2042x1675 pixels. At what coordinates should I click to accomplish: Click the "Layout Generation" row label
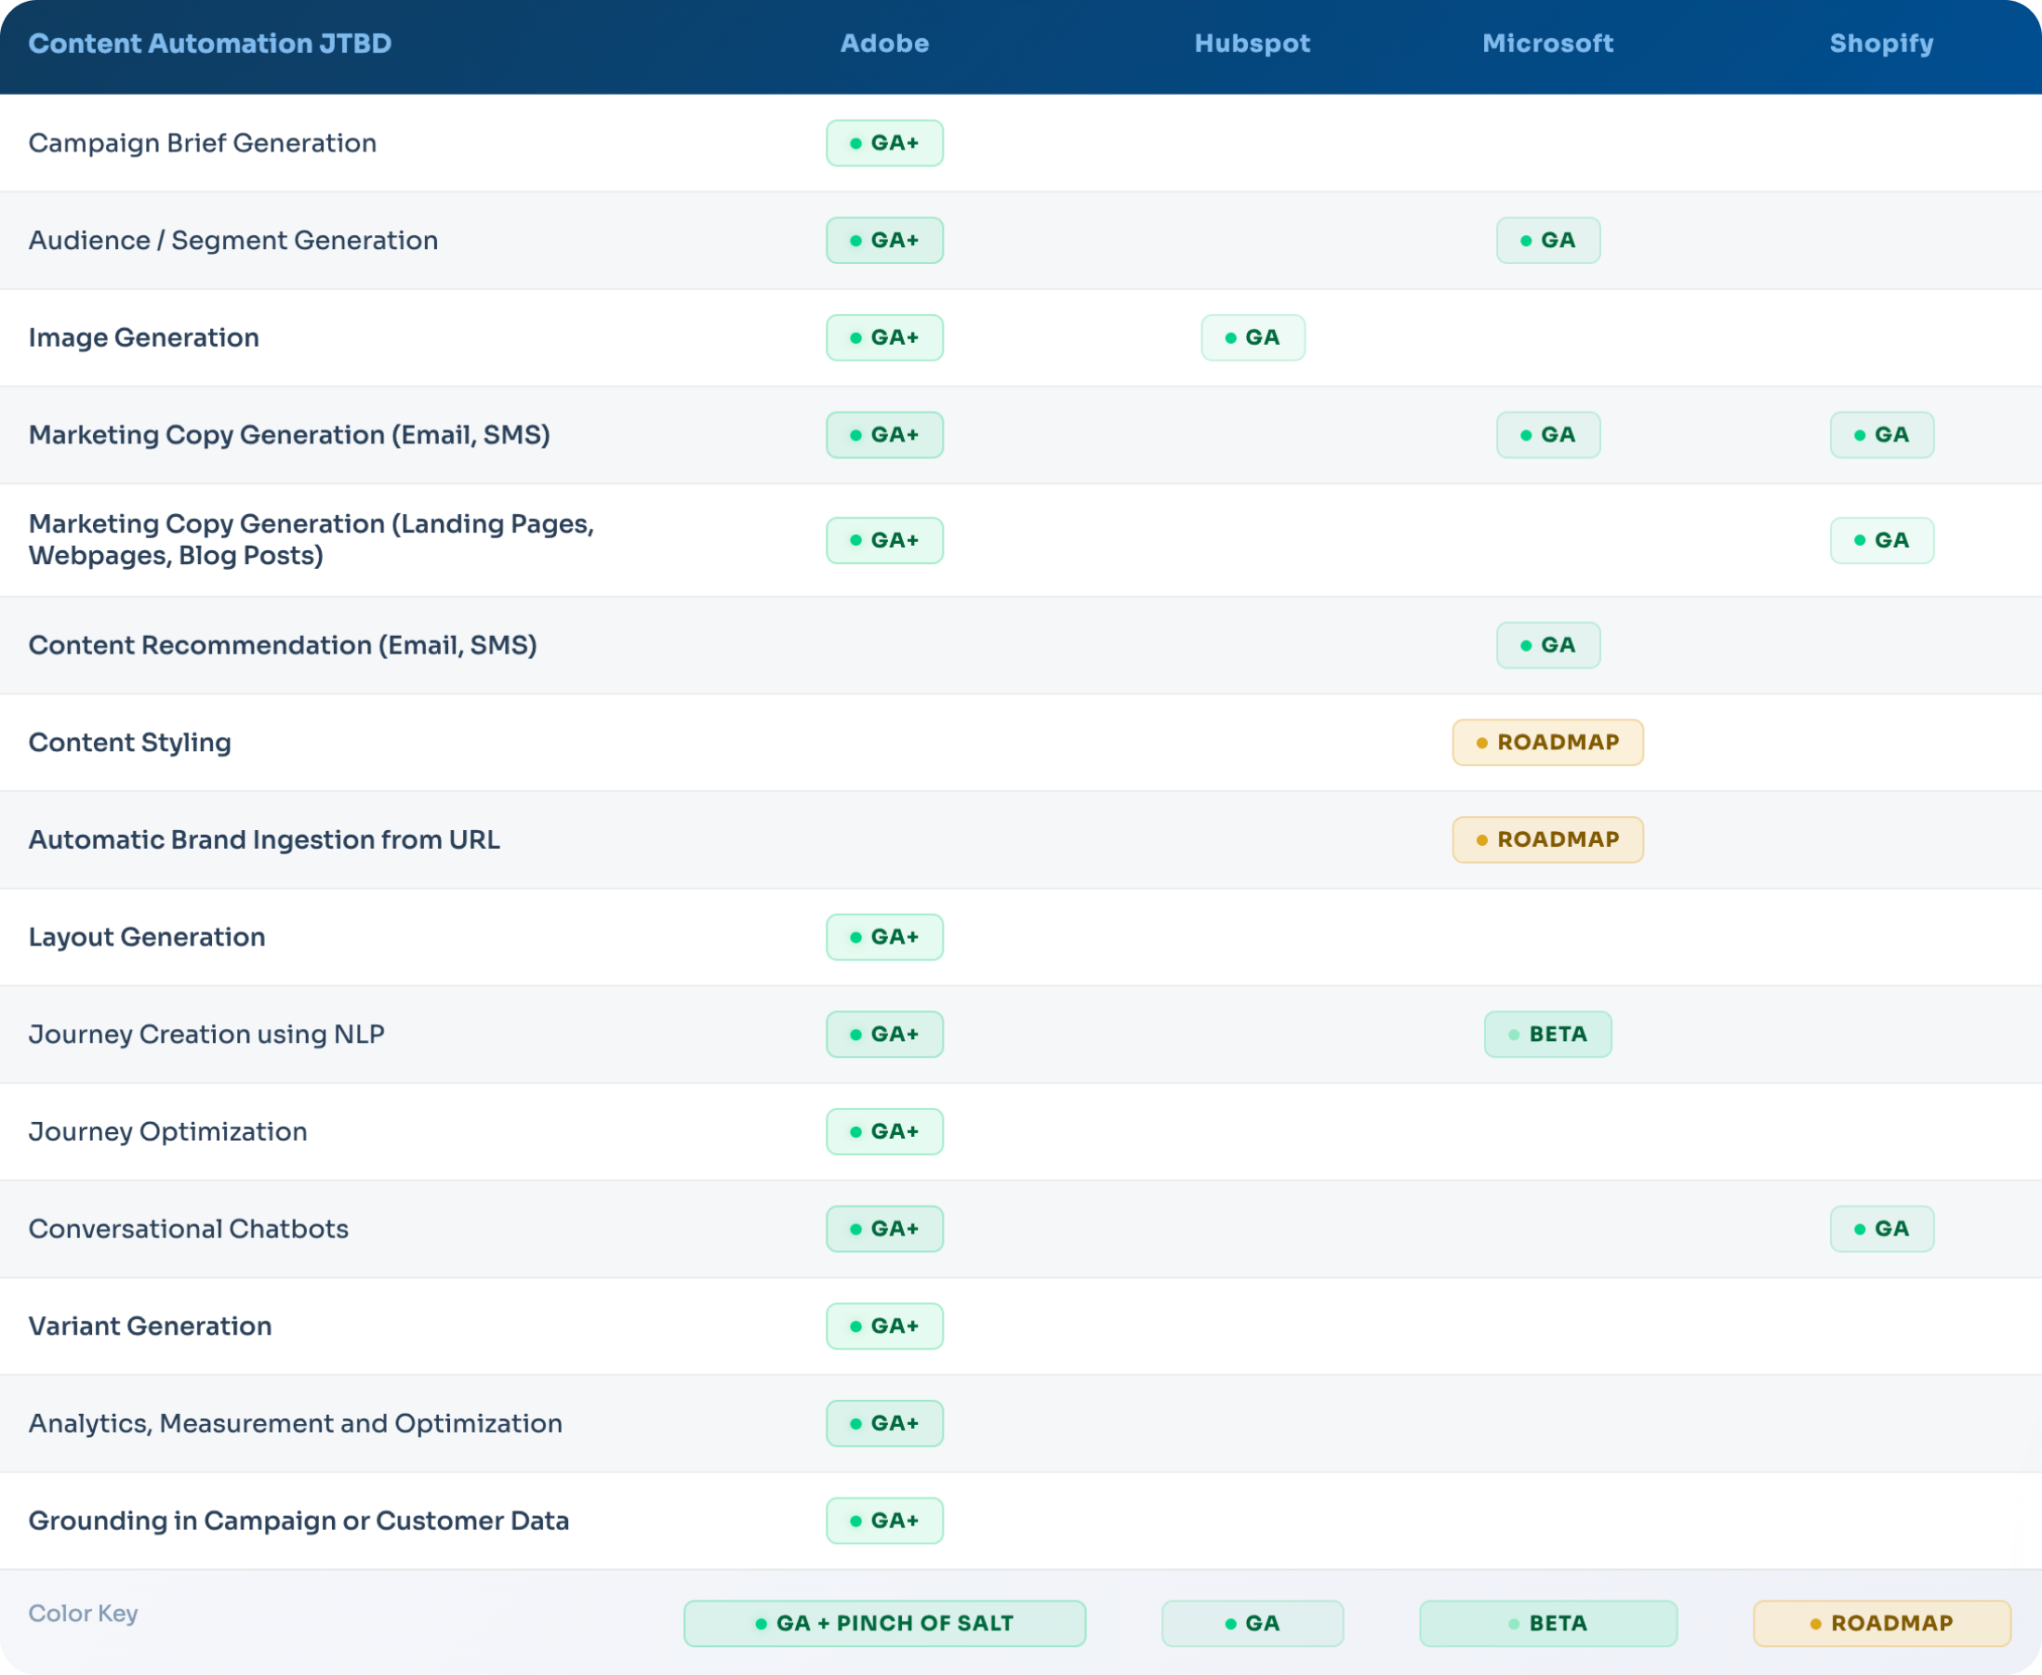click(147, 937)
